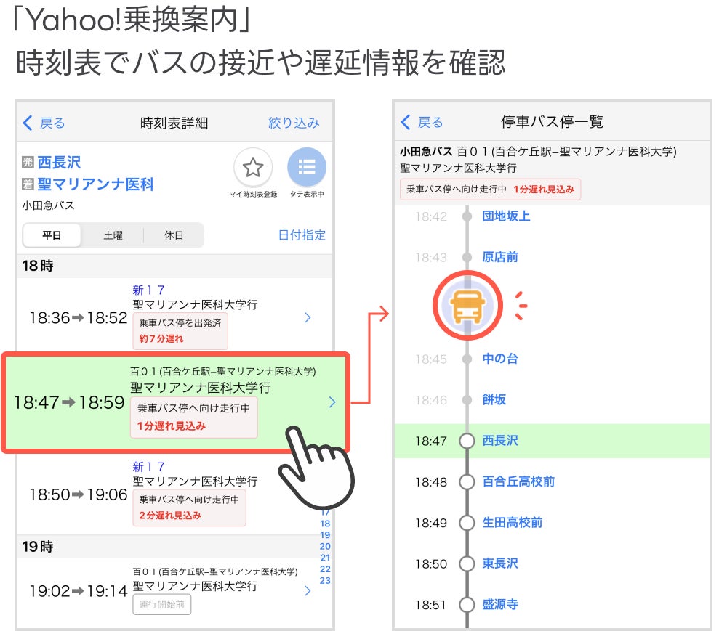Tap the 18:51 stop circle marker
727x631 pixels.
point(467,605)
